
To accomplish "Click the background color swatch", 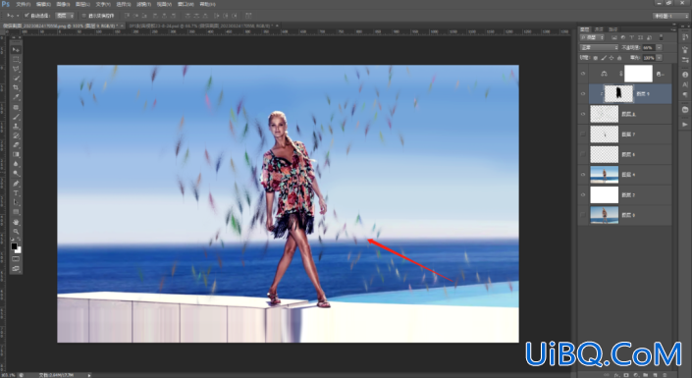I will 18,250.
